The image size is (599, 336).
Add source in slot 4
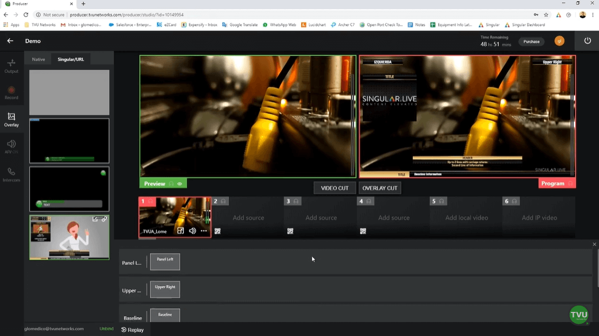point(394,218)
